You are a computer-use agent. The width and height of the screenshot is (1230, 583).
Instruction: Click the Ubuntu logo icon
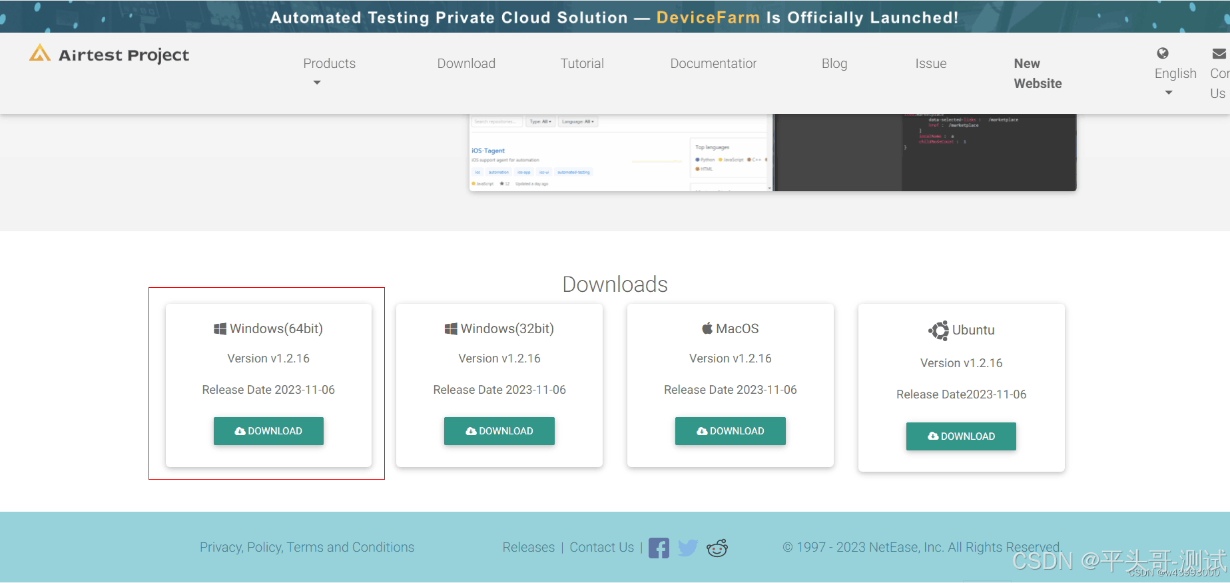[x=938, y=330]
